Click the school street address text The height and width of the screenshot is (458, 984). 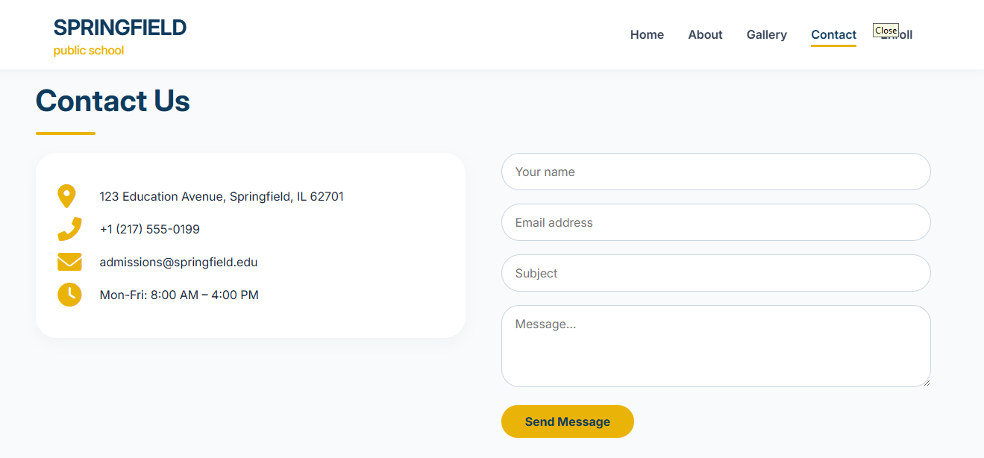(x=222, y=197)
